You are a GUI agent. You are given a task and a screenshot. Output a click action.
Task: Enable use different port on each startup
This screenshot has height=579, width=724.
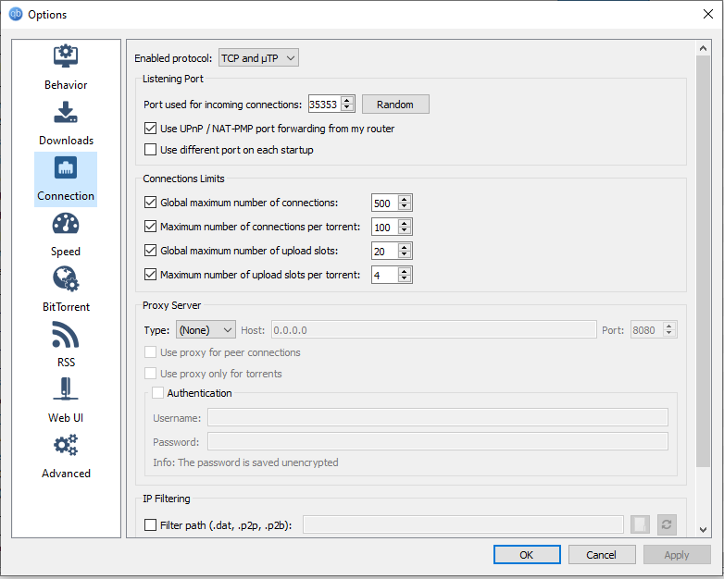point(150,150)
